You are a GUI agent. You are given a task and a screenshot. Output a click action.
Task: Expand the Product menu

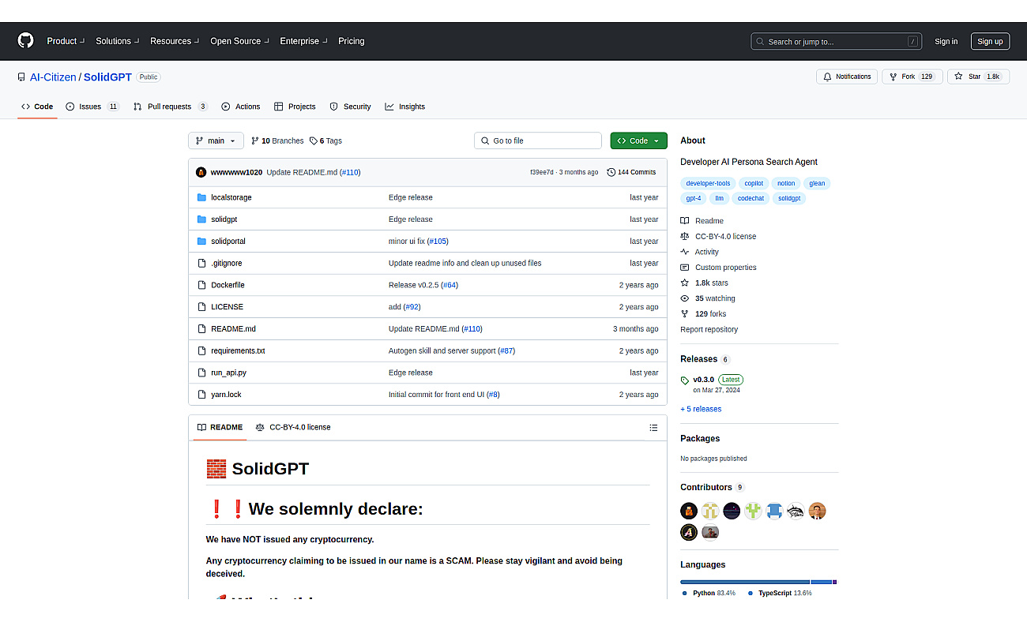[66, 41]
